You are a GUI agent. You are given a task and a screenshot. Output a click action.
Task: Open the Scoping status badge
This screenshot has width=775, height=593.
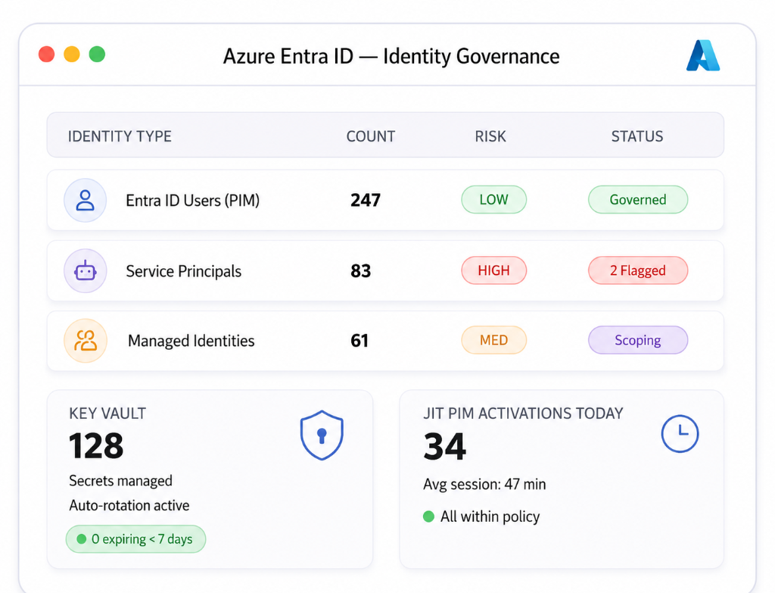tap(637, 340)
